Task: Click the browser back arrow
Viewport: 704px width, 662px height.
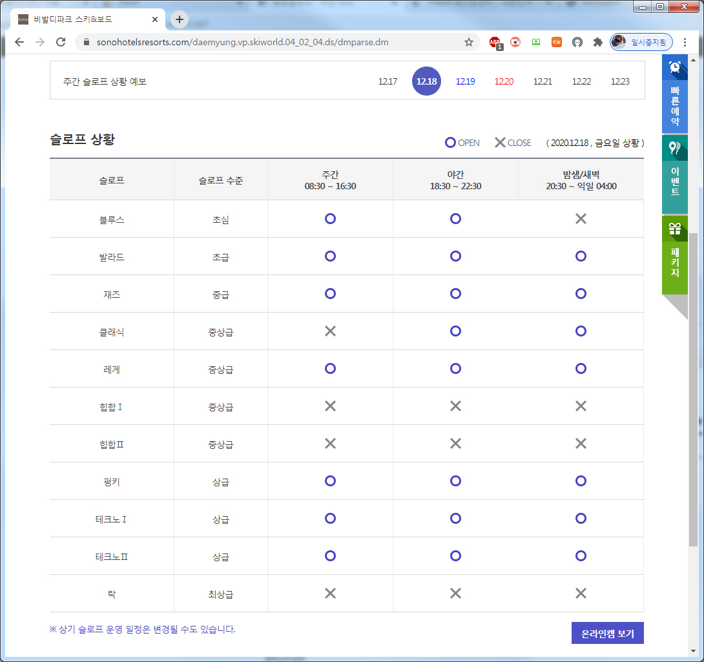Action: coord(19,42)
